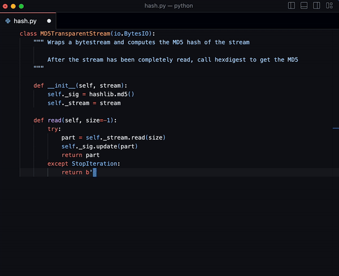Click the red close window button
Screen dimensions: 339x276
6,6
